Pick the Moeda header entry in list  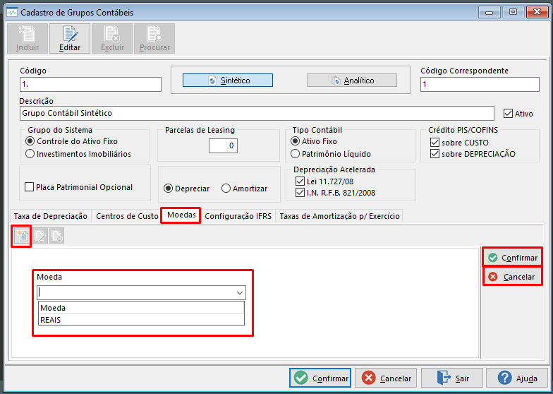coord(141,308)
